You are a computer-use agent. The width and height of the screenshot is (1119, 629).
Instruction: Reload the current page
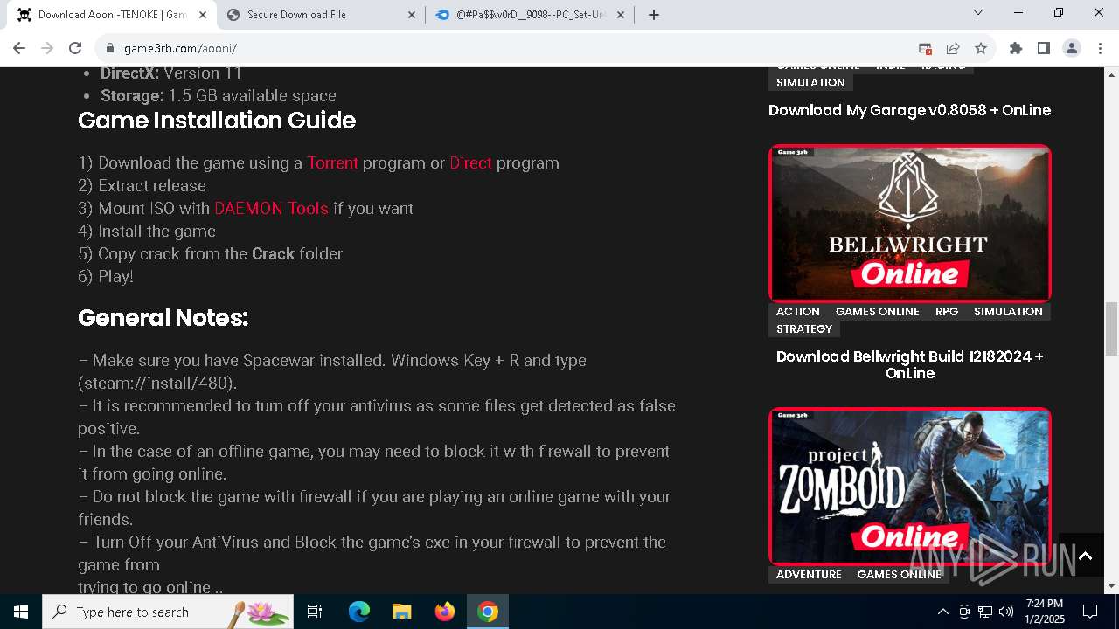tap(75, 48)
